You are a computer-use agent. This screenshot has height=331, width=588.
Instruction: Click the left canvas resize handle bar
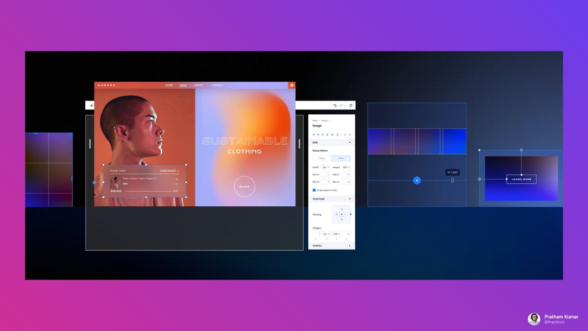pos(90,144)
